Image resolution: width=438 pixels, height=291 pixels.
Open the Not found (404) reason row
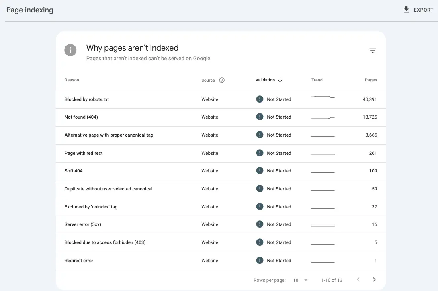tap(81, 117)
